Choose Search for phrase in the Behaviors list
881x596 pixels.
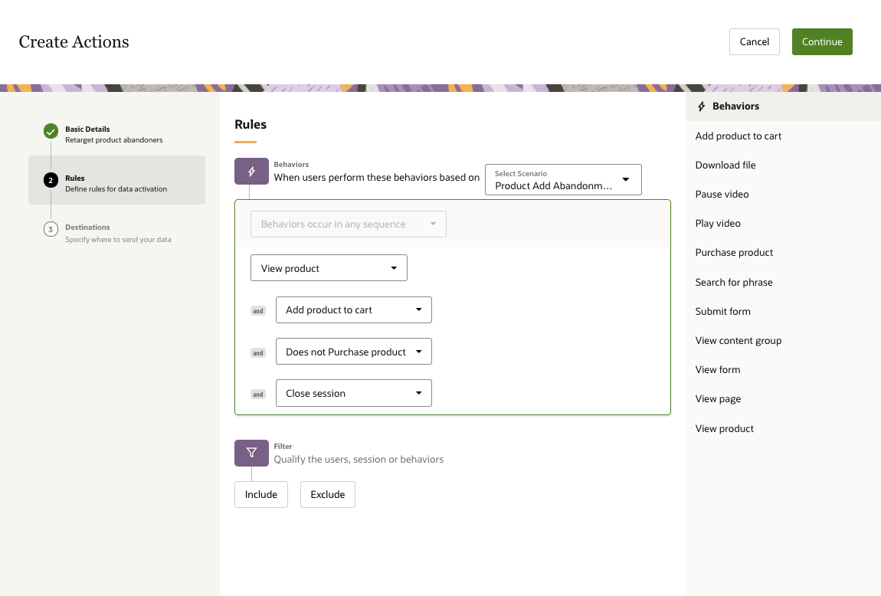(x=734, y=283)
